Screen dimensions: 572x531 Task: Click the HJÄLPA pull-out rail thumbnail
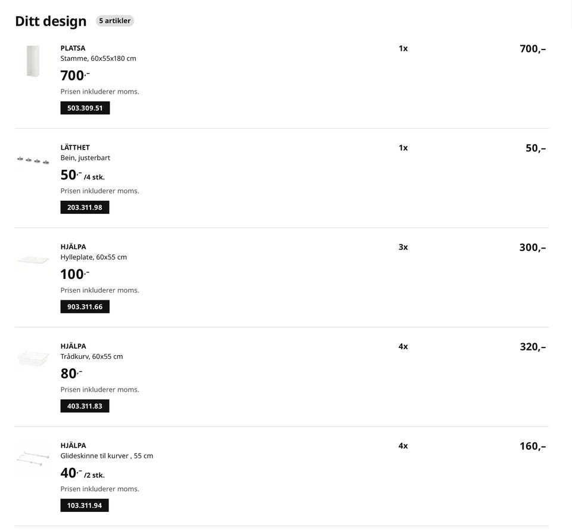coord(33,458)
